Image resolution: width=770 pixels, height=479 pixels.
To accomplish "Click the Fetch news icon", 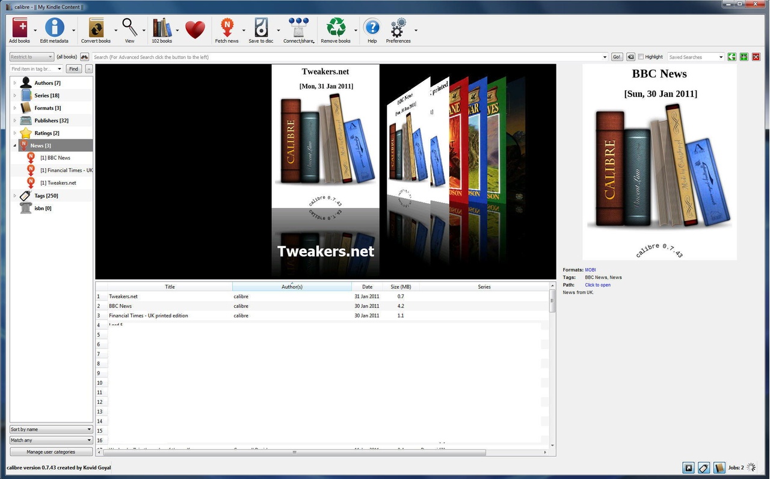I will [x=227, y=27].
